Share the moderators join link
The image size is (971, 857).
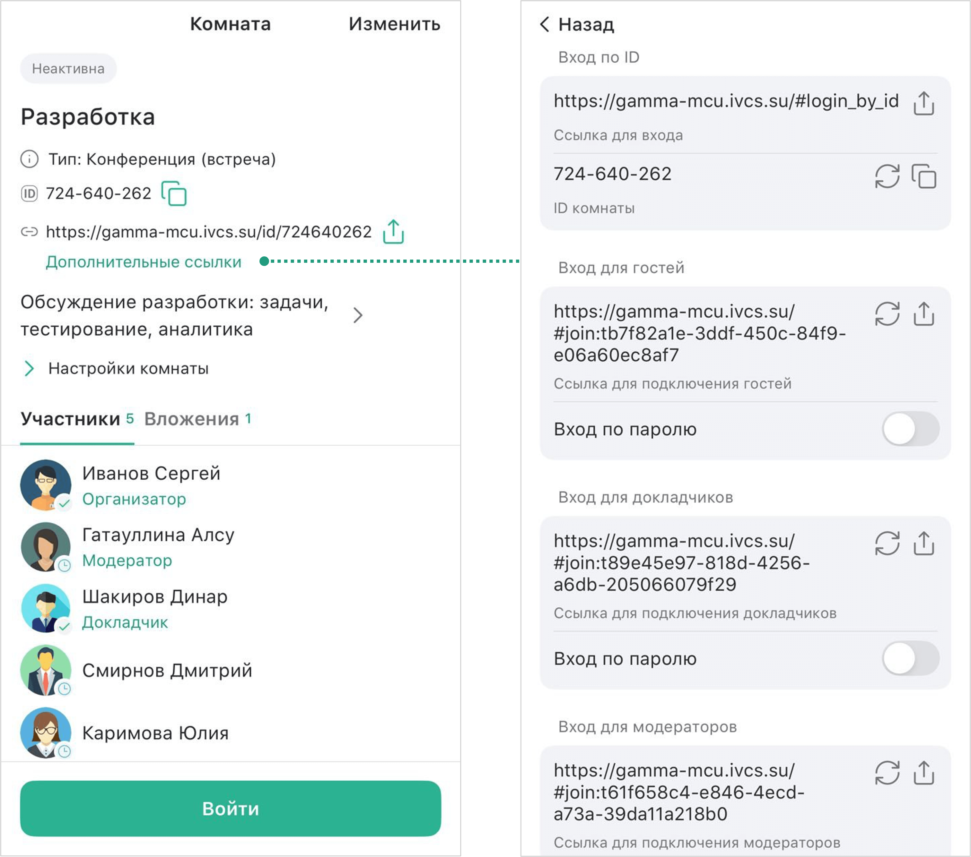[x=923, y=773]
